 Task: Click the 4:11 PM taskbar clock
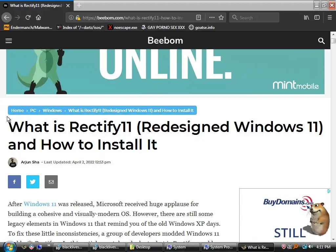click(x=323, y=247)
